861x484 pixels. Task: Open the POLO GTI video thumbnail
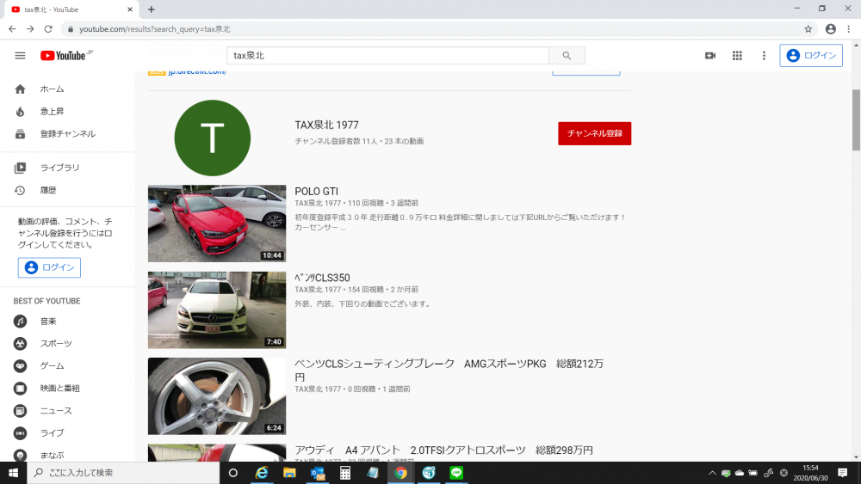[x=217, y=223]
